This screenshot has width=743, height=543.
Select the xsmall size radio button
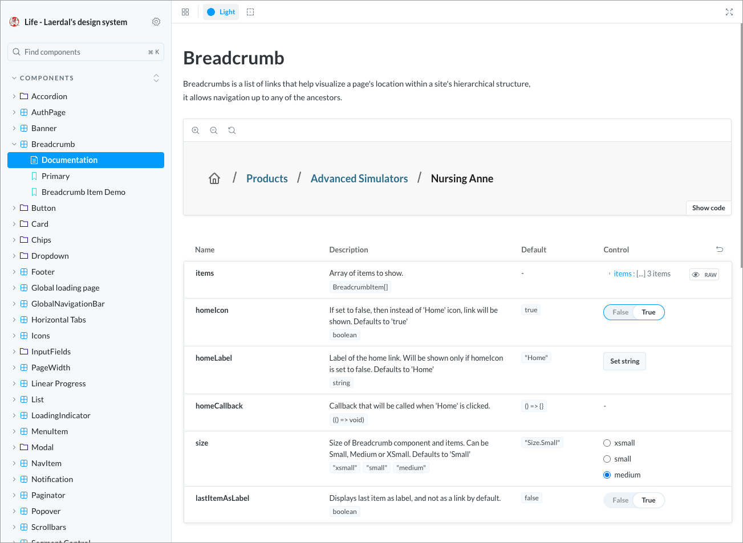(607, 443)
